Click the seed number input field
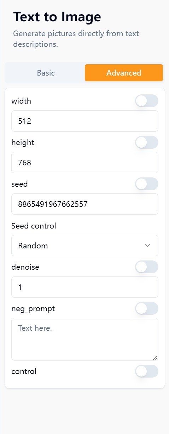This screenshot has width=169, height=434. 85,204
